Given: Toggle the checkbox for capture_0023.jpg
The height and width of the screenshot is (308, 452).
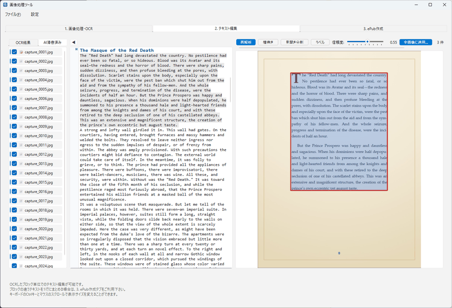Looking at the screenshot, I should click(14, 256).
